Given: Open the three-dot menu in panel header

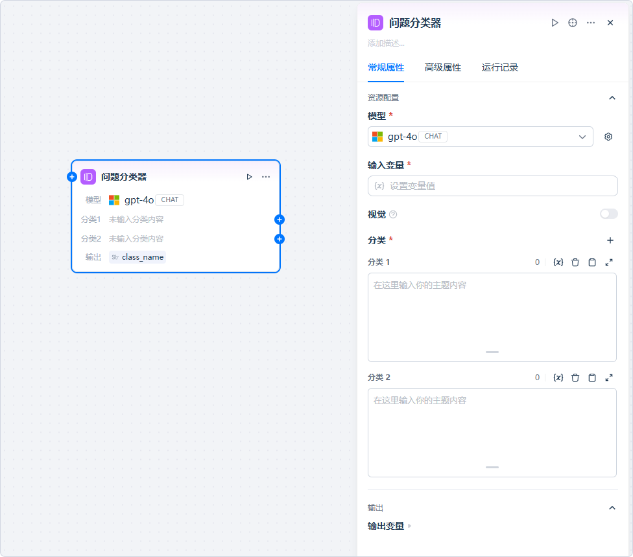Looking at the screenshot, I should coord(591,23).
